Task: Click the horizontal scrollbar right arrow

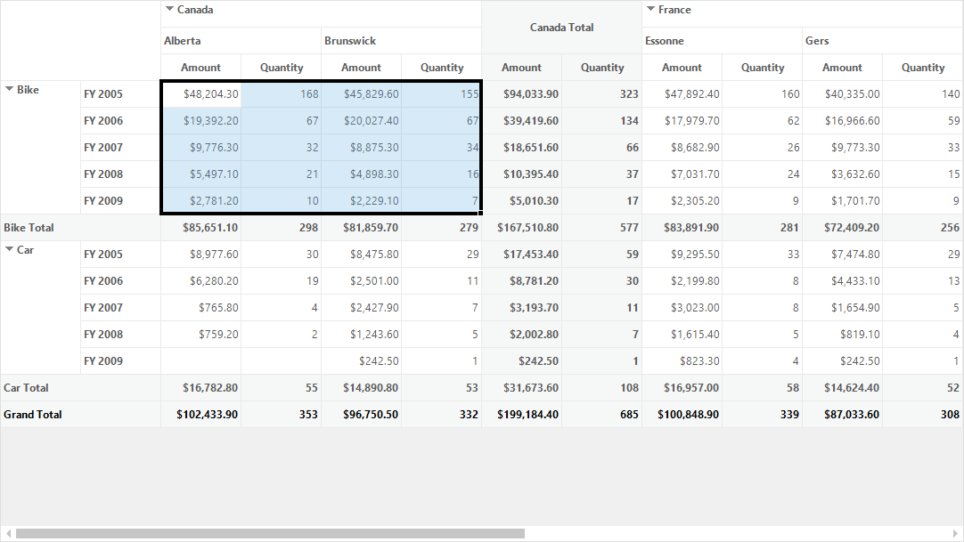Action: 955,533
